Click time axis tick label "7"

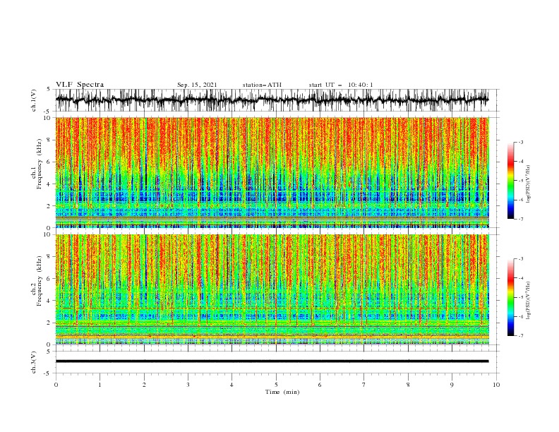click(x=364, y=385)
